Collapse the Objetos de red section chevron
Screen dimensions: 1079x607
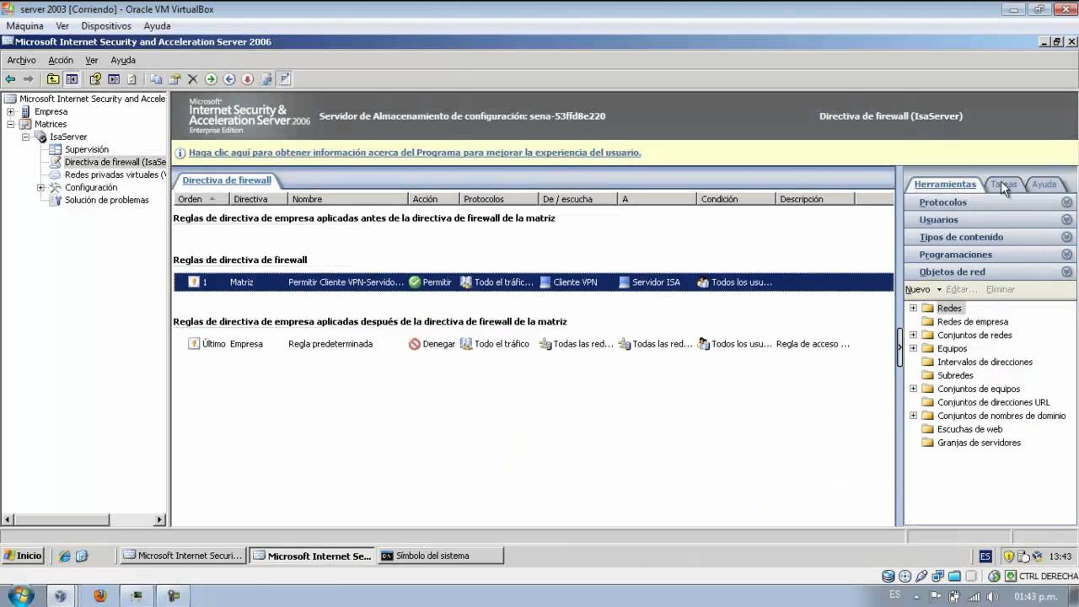coord(1066,271)
